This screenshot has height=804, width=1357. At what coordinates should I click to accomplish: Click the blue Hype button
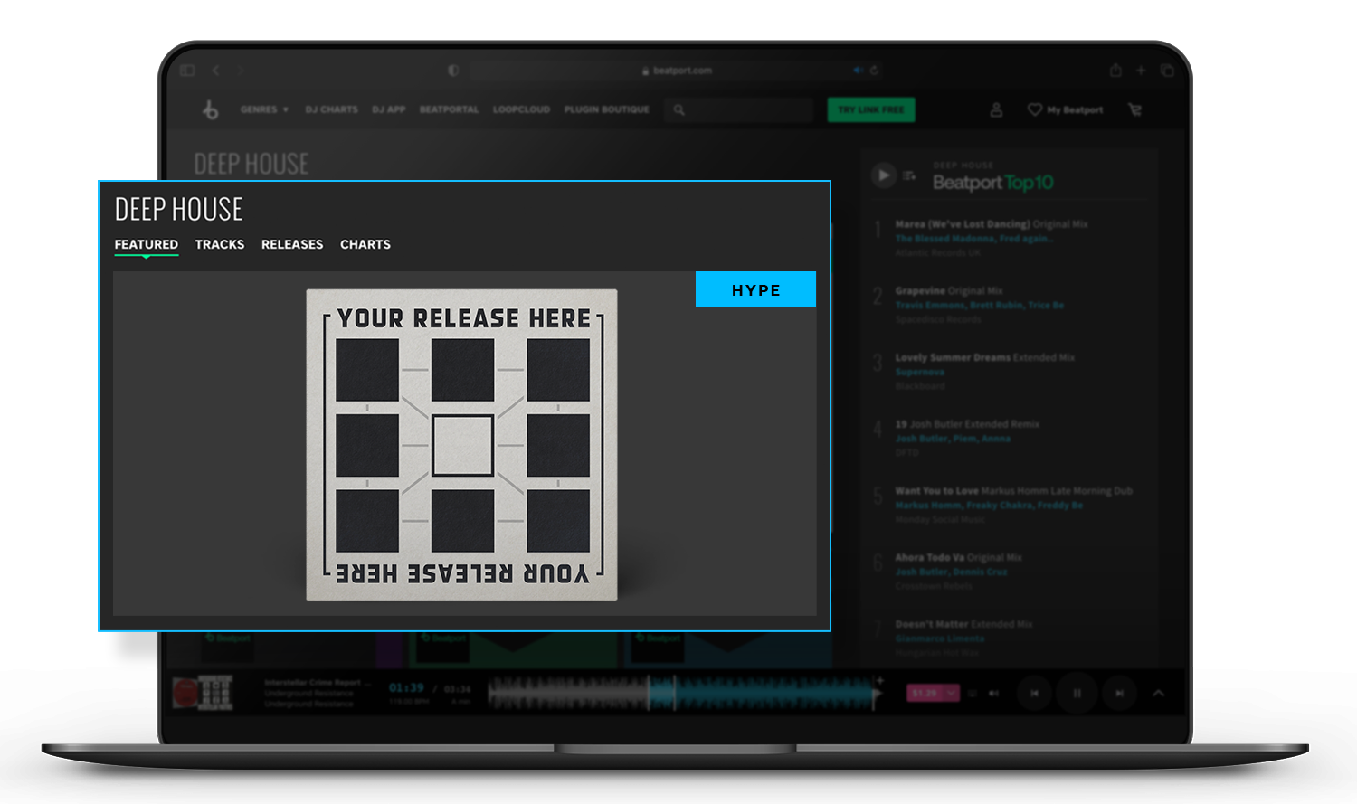point(755,289)
